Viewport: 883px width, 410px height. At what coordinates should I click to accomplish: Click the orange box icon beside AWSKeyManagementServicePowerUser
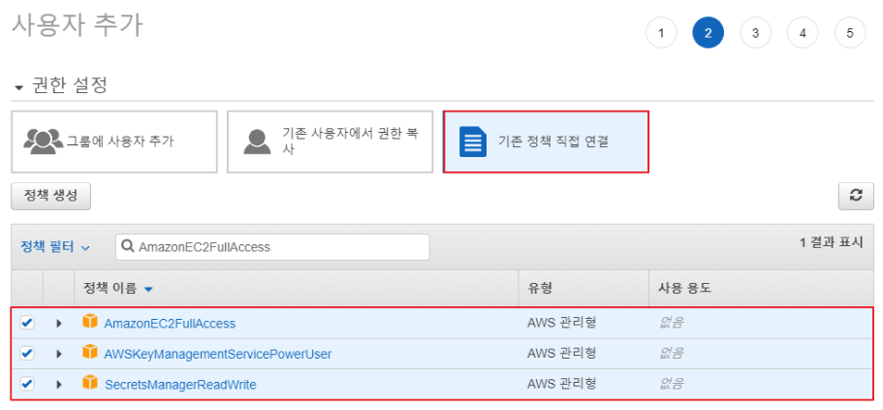(x=90, y=353)
